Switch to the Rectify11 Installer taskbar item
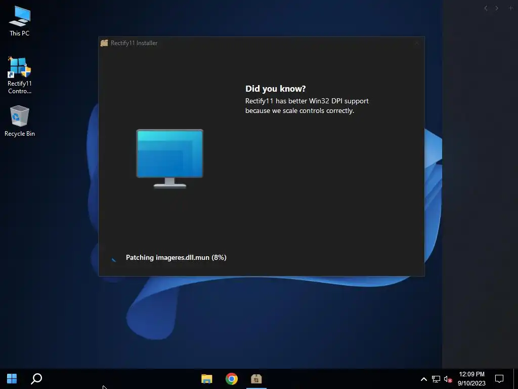The height and width of the screenshot is (389, 518). 256,378
